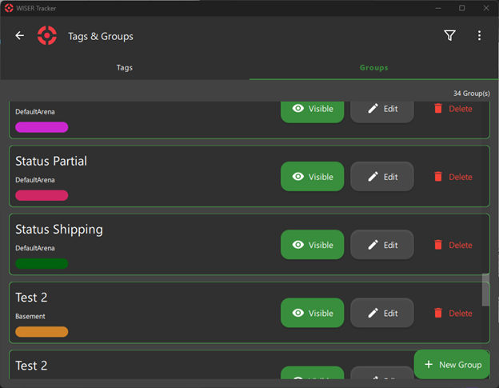Screen dimensions: 499x388
Task: Click the WISER target logo icon
Action: pos(47,36)
